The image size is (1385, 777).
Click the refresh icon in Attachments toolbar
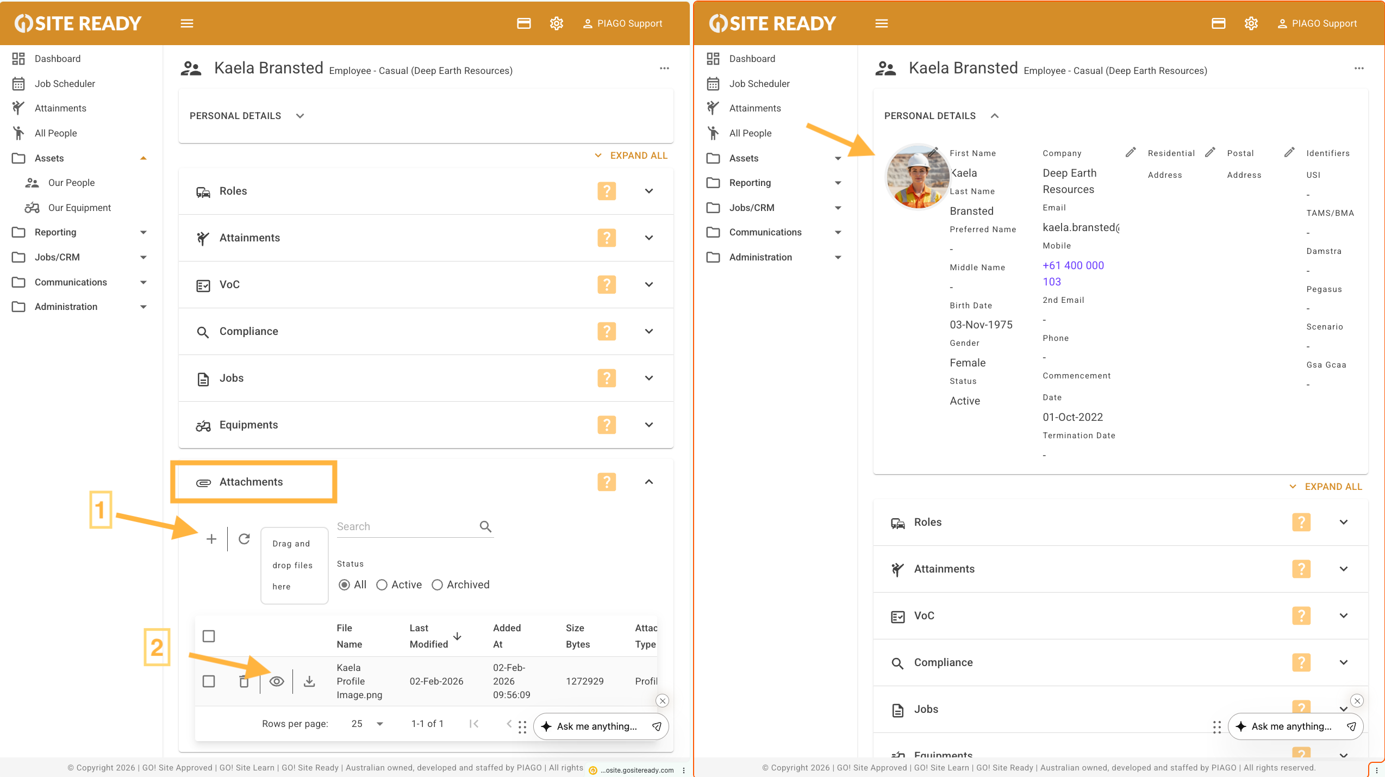coord(244,539)
